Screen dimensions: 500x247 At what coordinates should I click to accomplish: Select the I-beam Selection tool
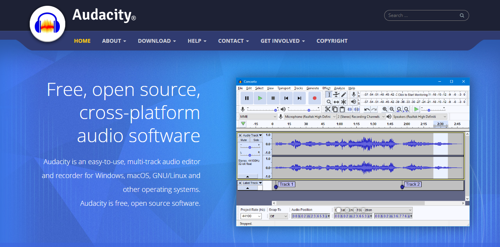pos(329,94)
